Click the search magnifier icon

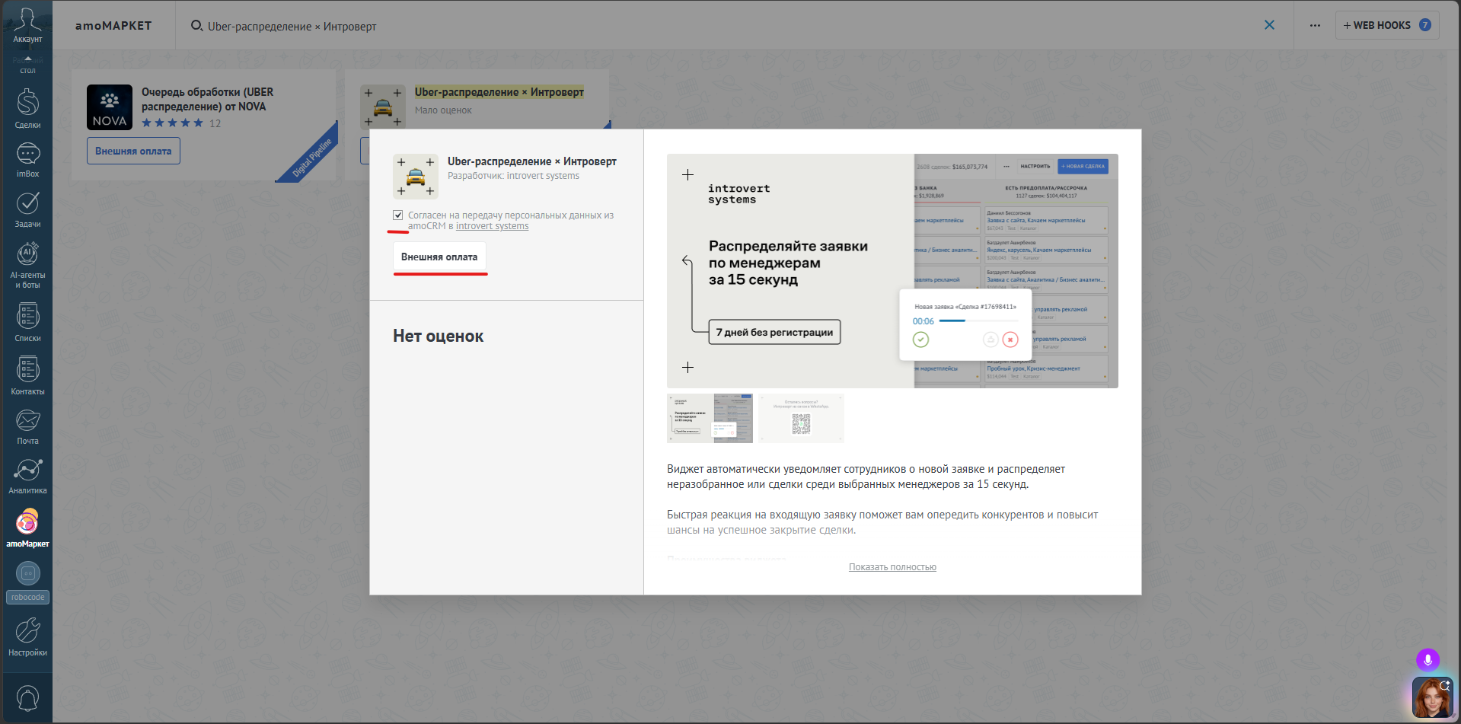(196, 26)
